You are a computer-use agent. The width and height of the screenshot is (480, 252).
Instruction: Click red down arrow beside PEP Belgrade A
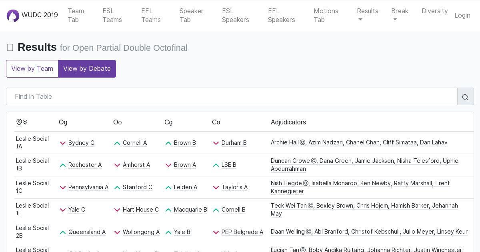(216, 232)
